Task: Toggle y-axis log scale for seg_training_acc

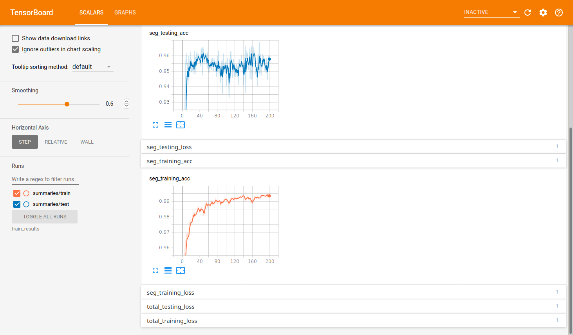Action: coord(168,270)
